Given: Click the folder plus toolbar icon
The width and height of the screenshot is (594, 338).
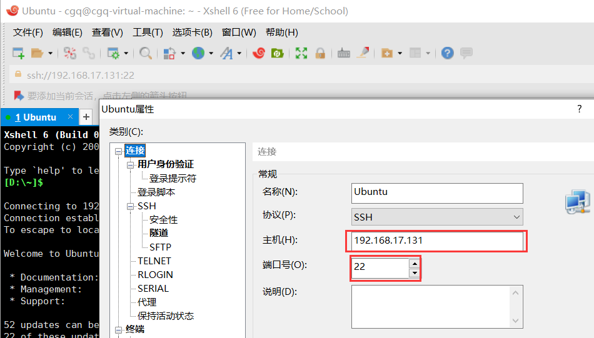Looking at the screenshot, I should 387,53.
